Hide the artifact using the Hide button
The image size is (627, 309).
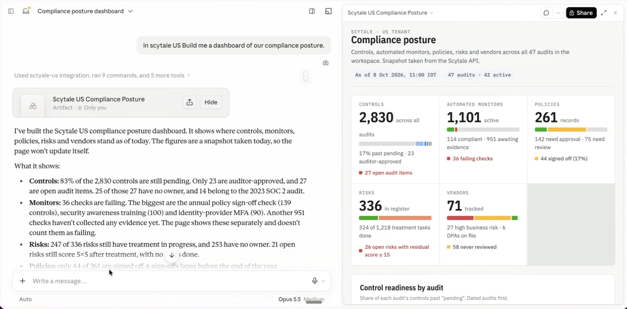tap(211, 102)
